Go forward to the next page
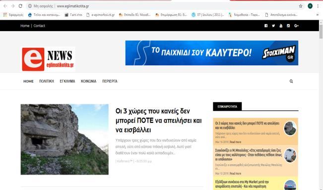 [x=13, y=6]
